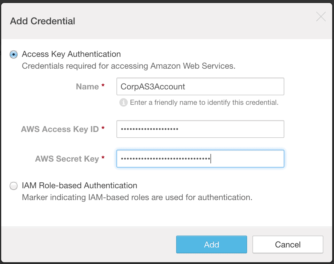Select IAM Role-based Authentication
Viewport: 334px width, 264px height.
(13, 186)
